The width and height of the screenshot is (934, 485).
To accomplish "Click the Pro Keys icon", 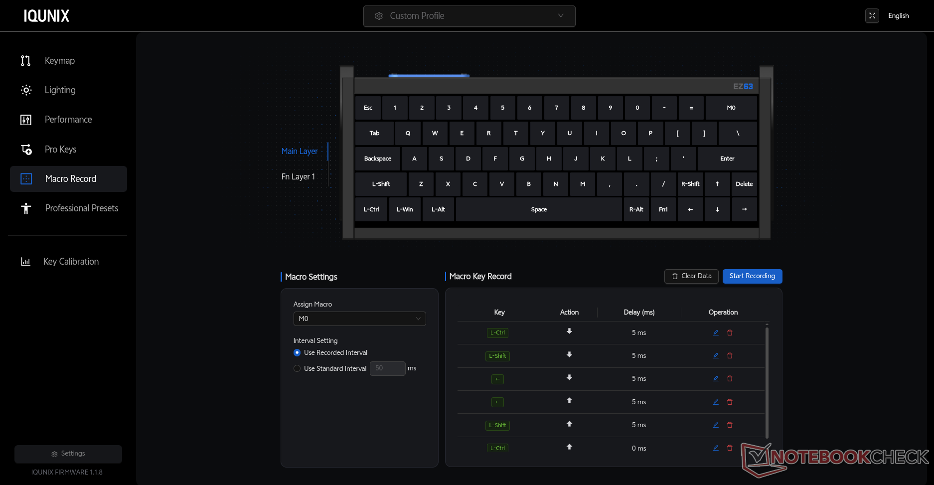I will [x=26, y=150].
